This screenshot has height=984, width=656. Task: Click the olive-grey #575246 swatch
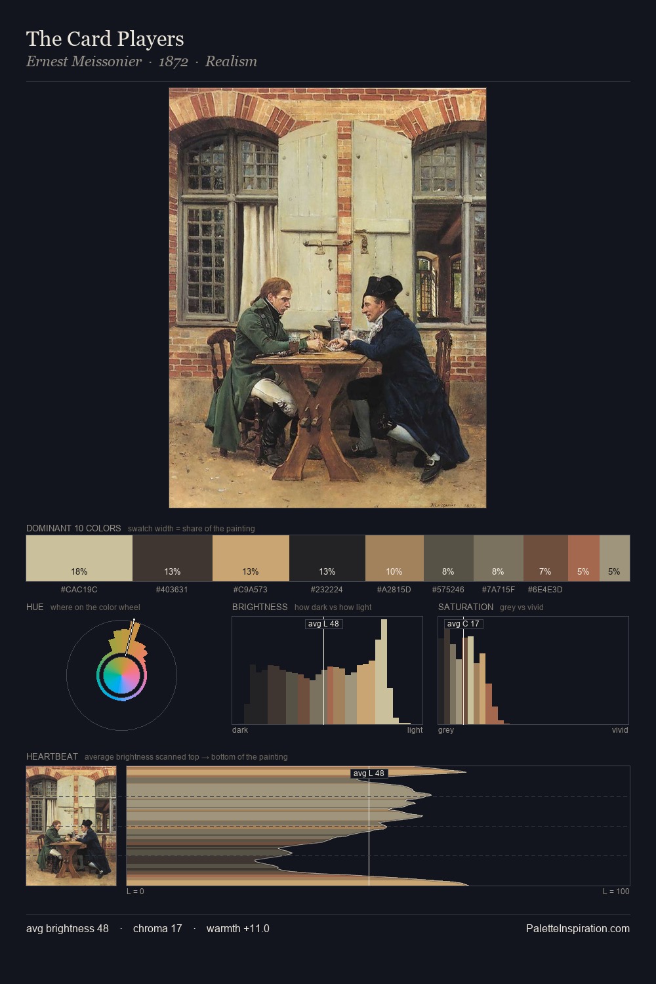click(x=449, y=558)
